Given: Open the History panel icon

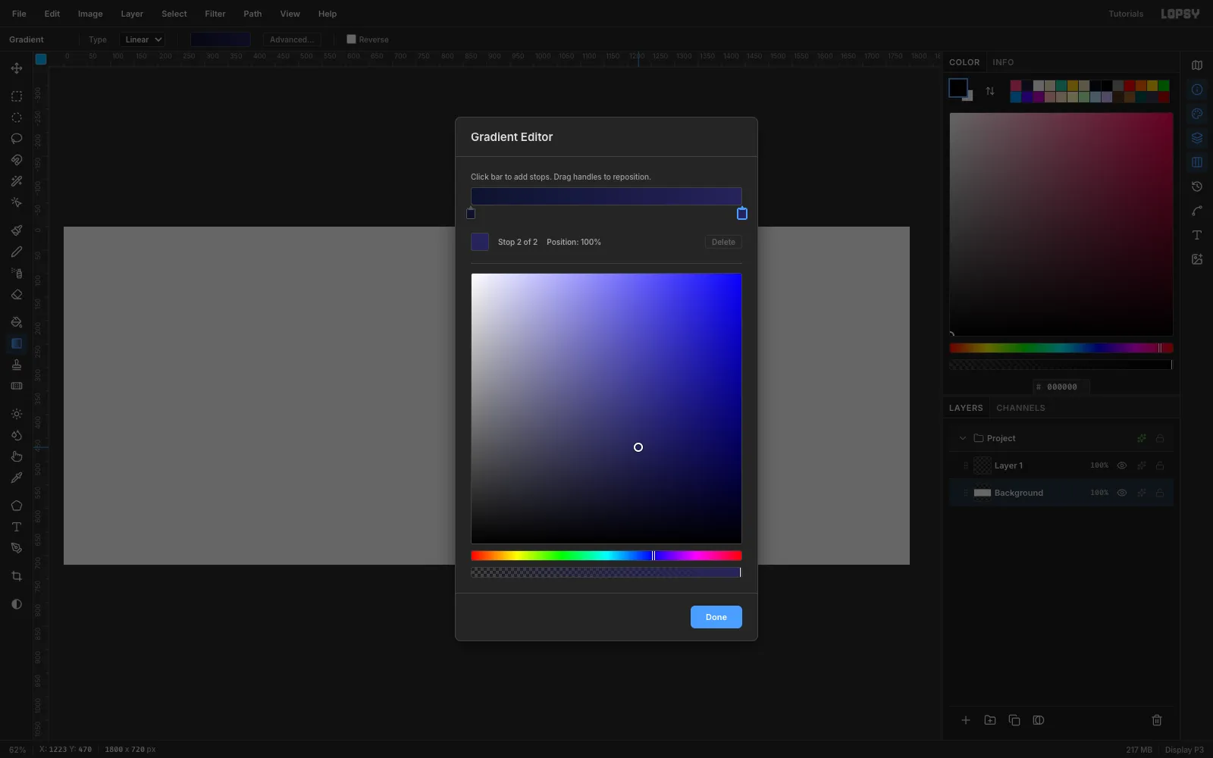Looking at the screenshot, I should (1197, 186).
